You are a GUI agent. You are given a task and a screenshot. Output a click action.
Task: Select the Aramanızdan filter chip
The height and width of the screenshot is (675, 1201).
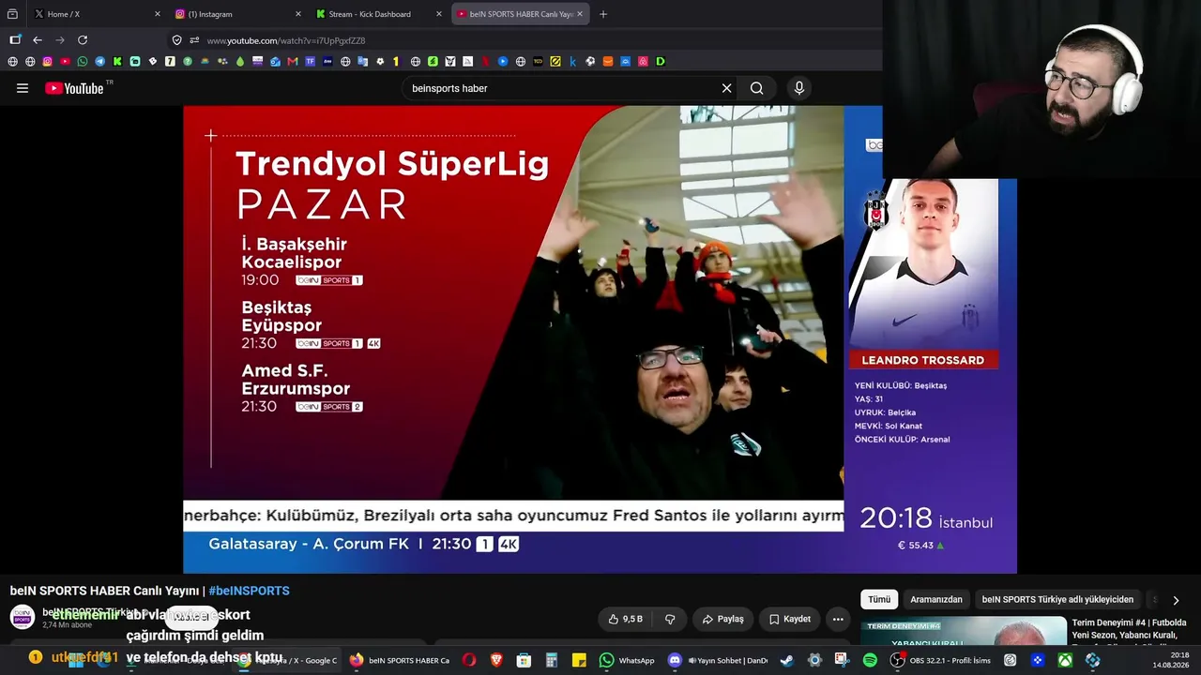[936, 599]
